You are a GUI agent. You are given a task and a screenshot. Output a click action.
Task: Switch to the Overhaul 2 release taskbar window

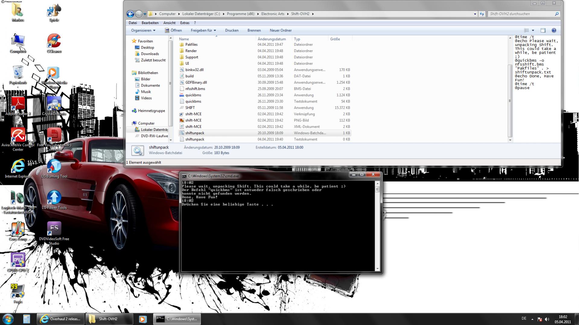pyautogui.click(x=61, y=319)
